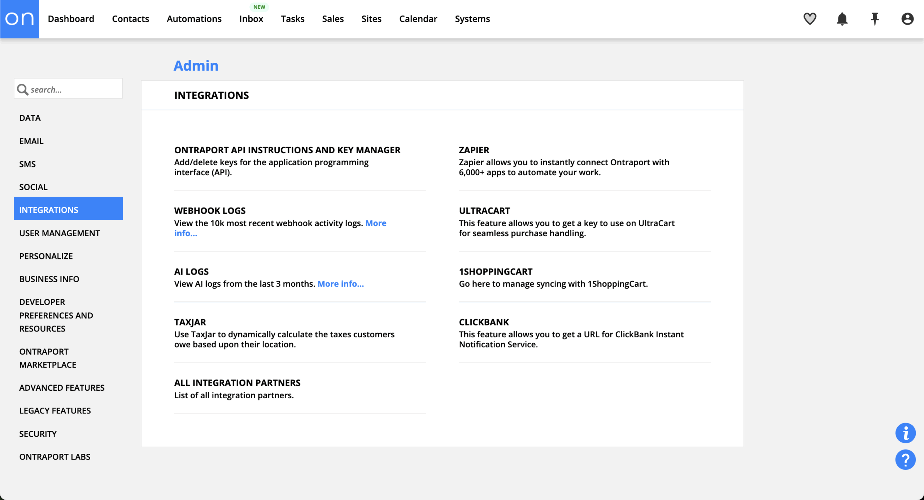Open AI LOGS
Viewport: 924px width, 500px height.
pos(191,272)
